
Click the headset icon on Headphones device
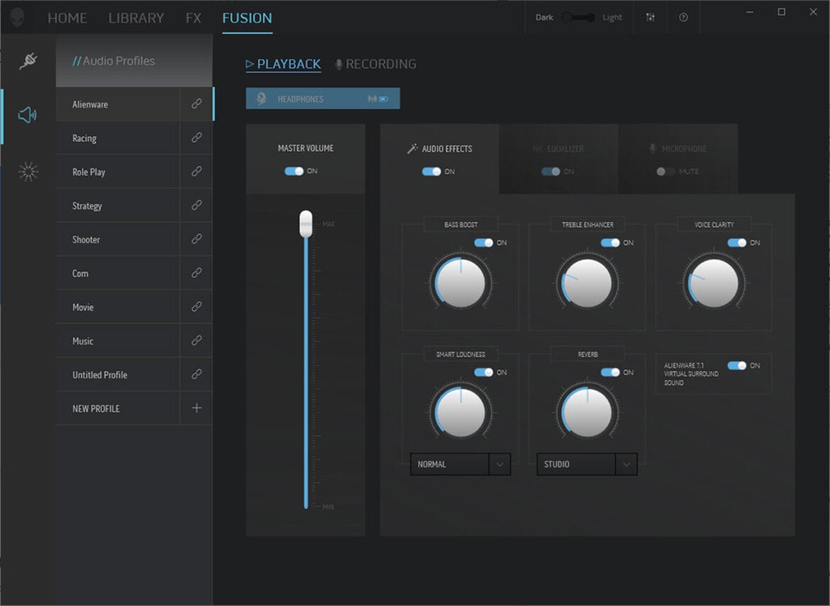coord(261,99)
